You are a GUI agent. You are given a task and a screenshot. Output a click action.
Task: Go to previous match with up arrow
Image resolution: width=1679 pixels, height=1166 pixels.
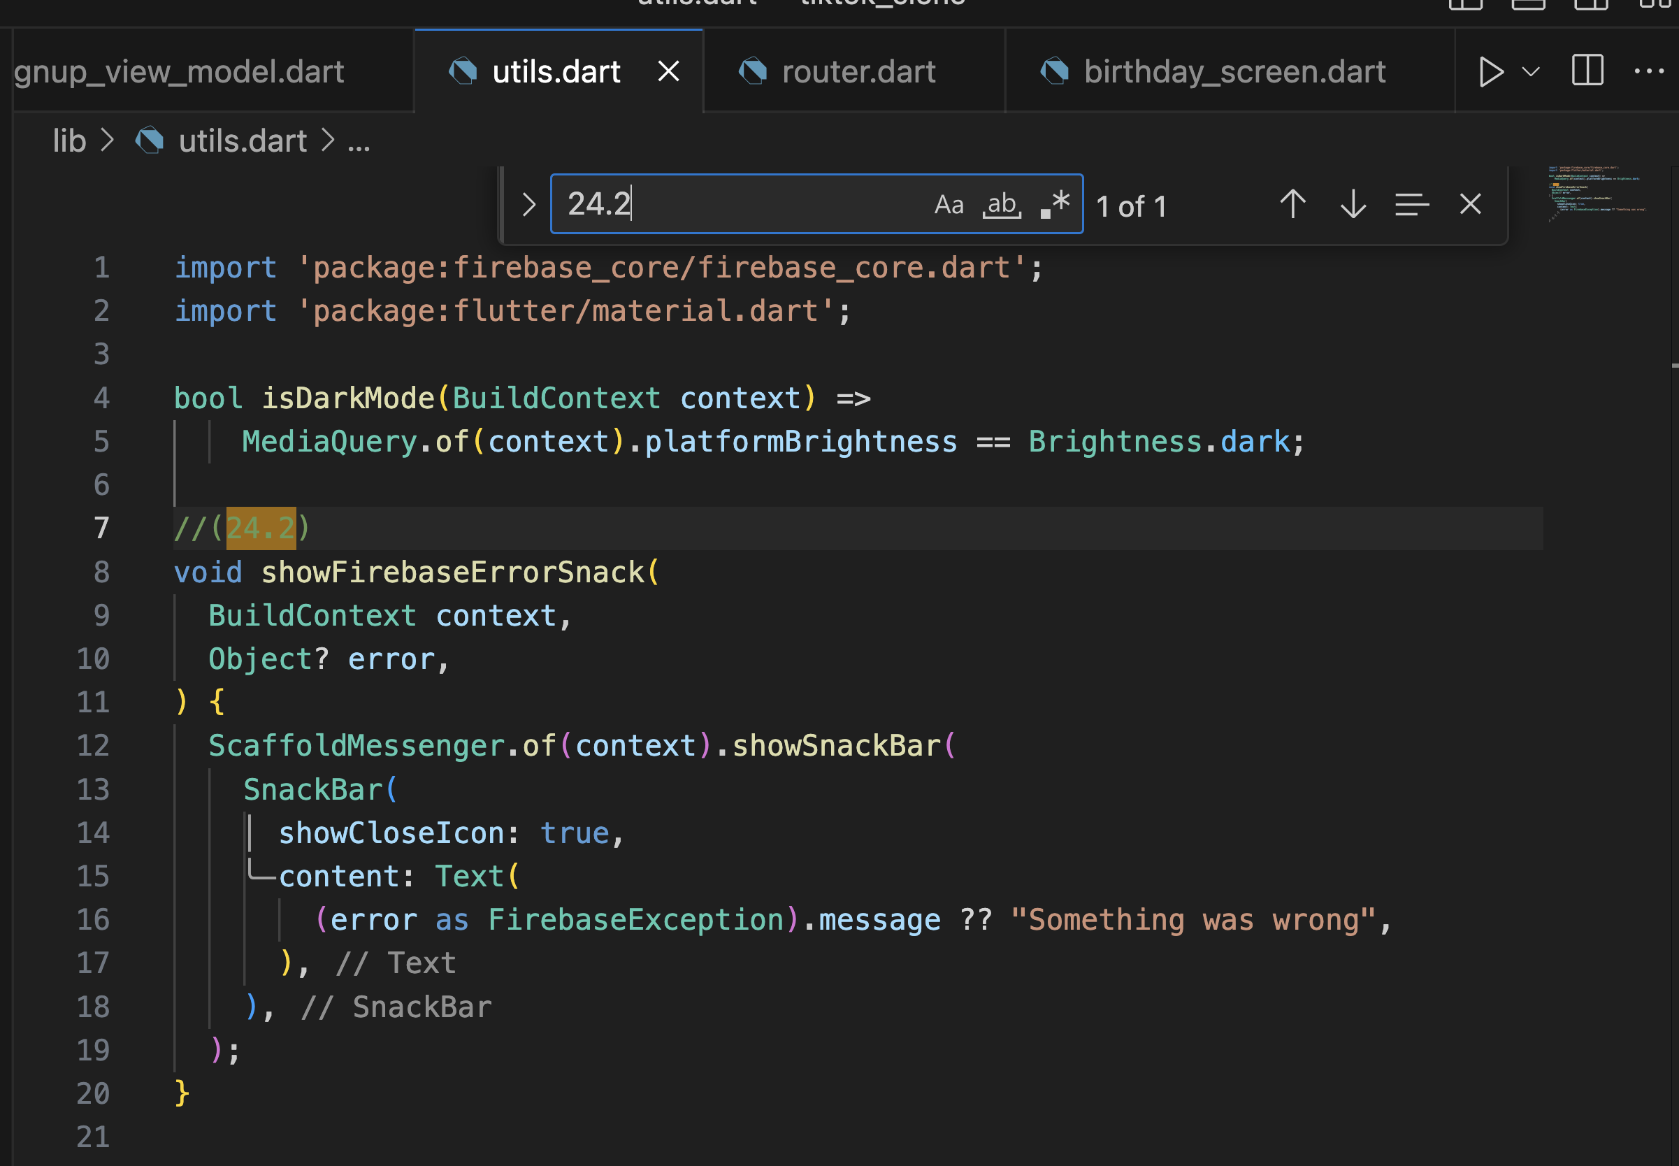click(x=1292, y=205)
